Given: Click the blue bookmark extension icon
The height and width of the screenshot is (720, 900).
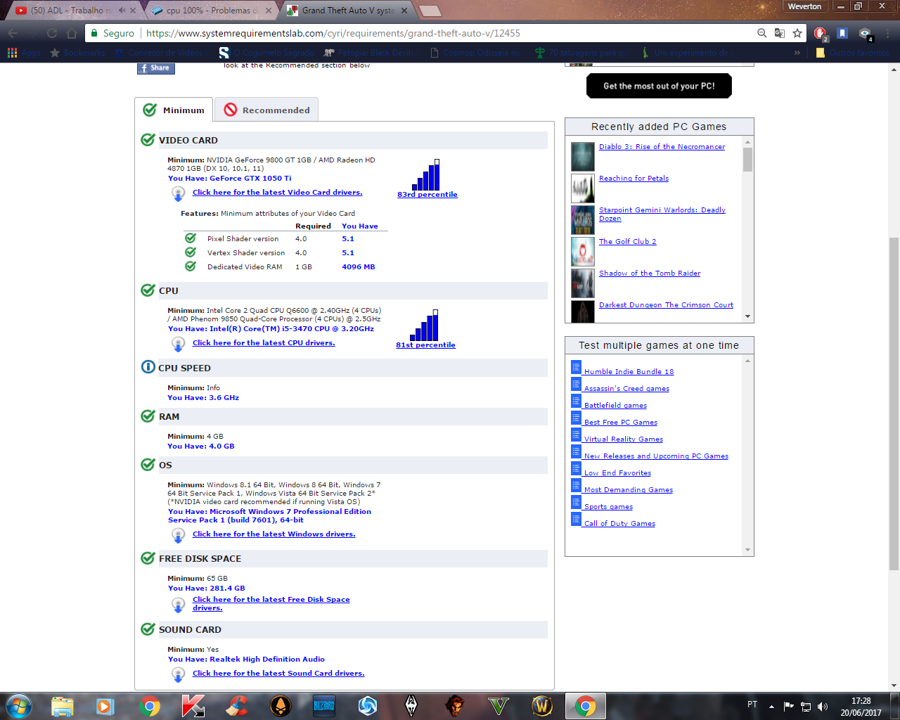Looking at the screenshot, I should tap(842, 33).
